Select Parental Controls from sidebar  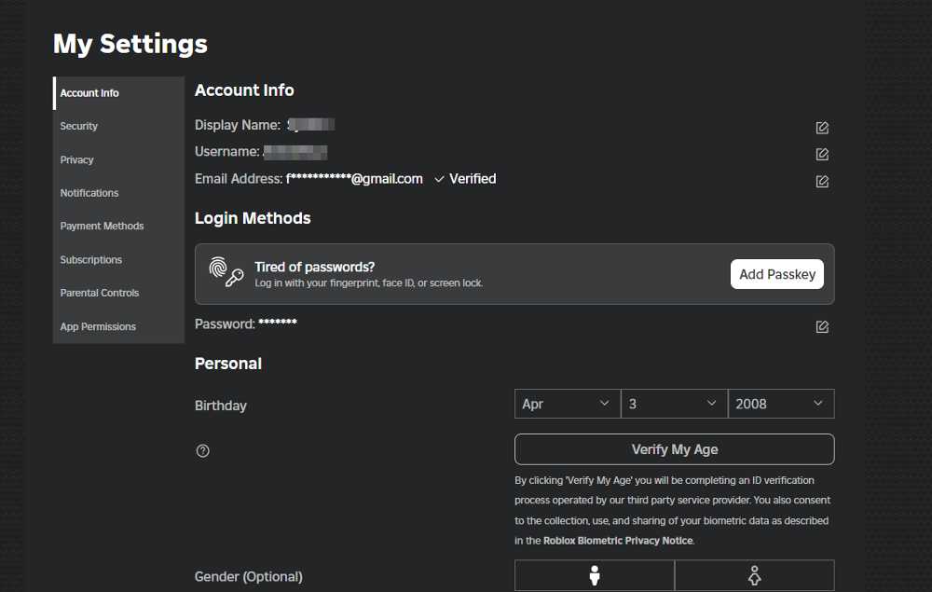(100, 293)
